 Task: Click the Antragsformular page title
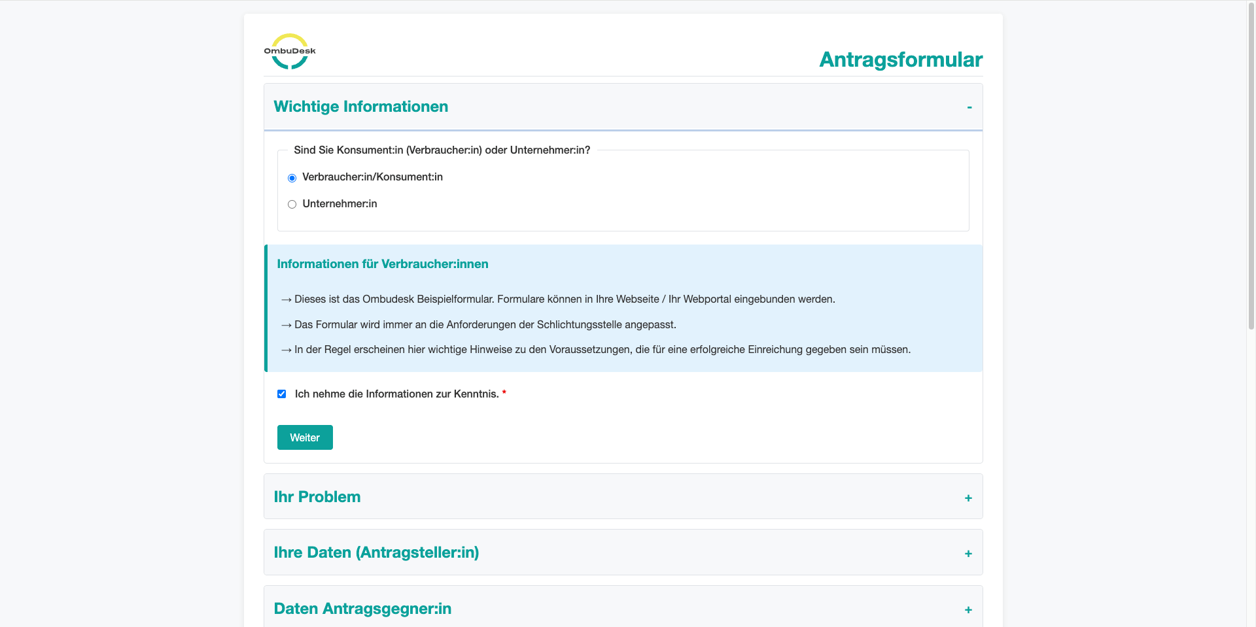coord(900,59)
